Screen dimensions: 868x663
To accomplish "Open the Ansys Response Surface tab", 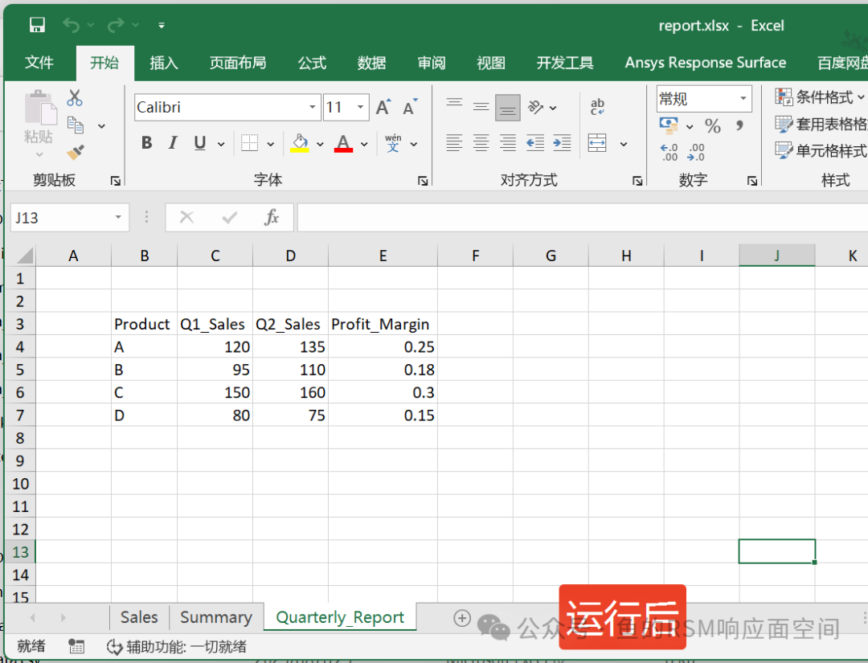I will pyautogui.click(x=706, y=63).
